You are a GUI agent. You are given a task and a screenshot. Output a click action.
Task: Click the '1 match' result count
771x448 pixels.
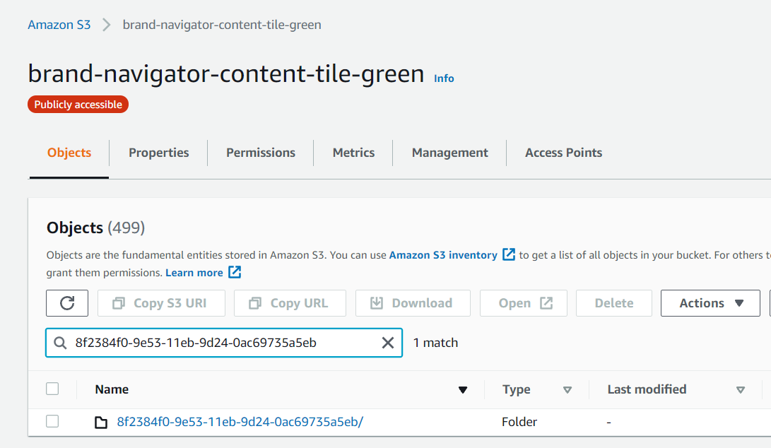[435, 343]
